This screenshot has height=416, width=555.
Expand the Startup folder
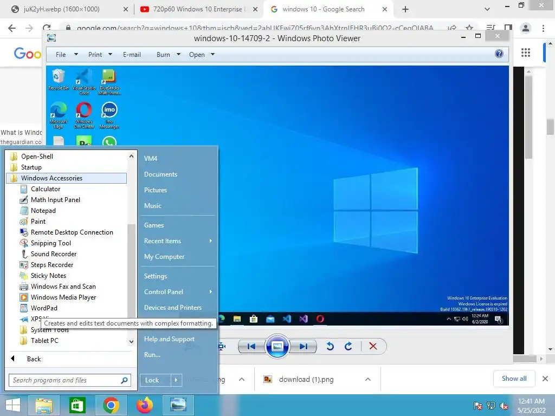(31, 167)
